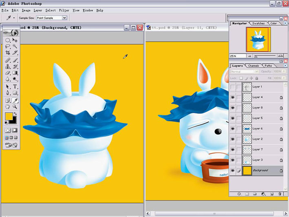Select the Blur tool
289x217 pixels.
(8, 79)
